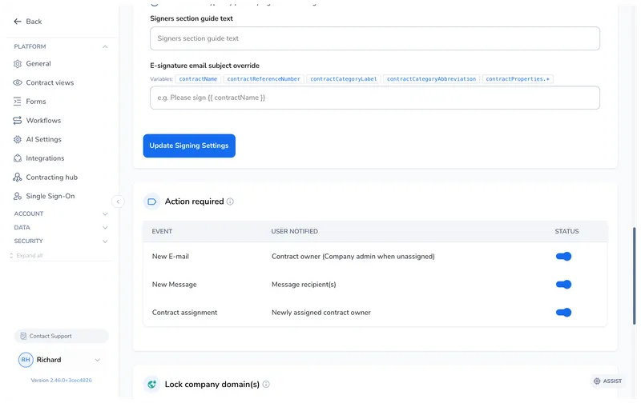The image size is (641, 403).
Task: Click the Action required info icon
Action: 230,201
